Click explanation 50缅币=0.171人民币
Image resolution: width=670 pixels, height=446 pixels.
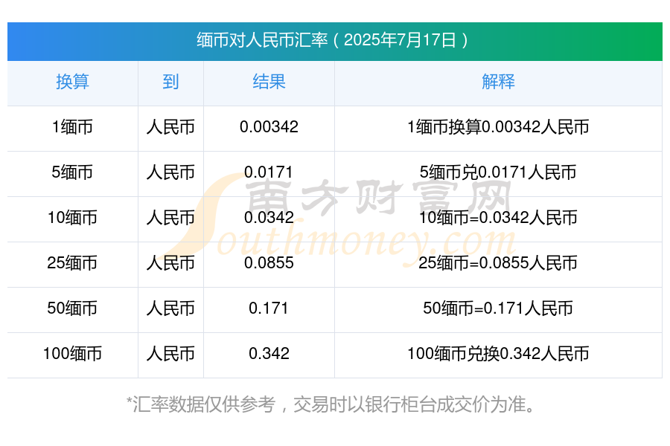498,308
